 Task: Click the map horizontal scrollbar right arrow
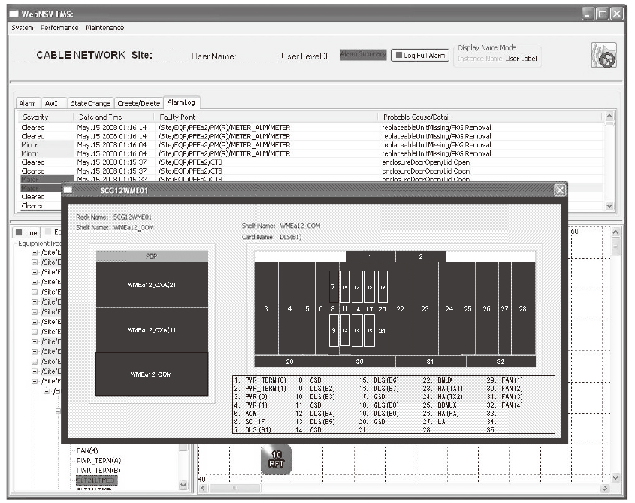pos(606,489)
